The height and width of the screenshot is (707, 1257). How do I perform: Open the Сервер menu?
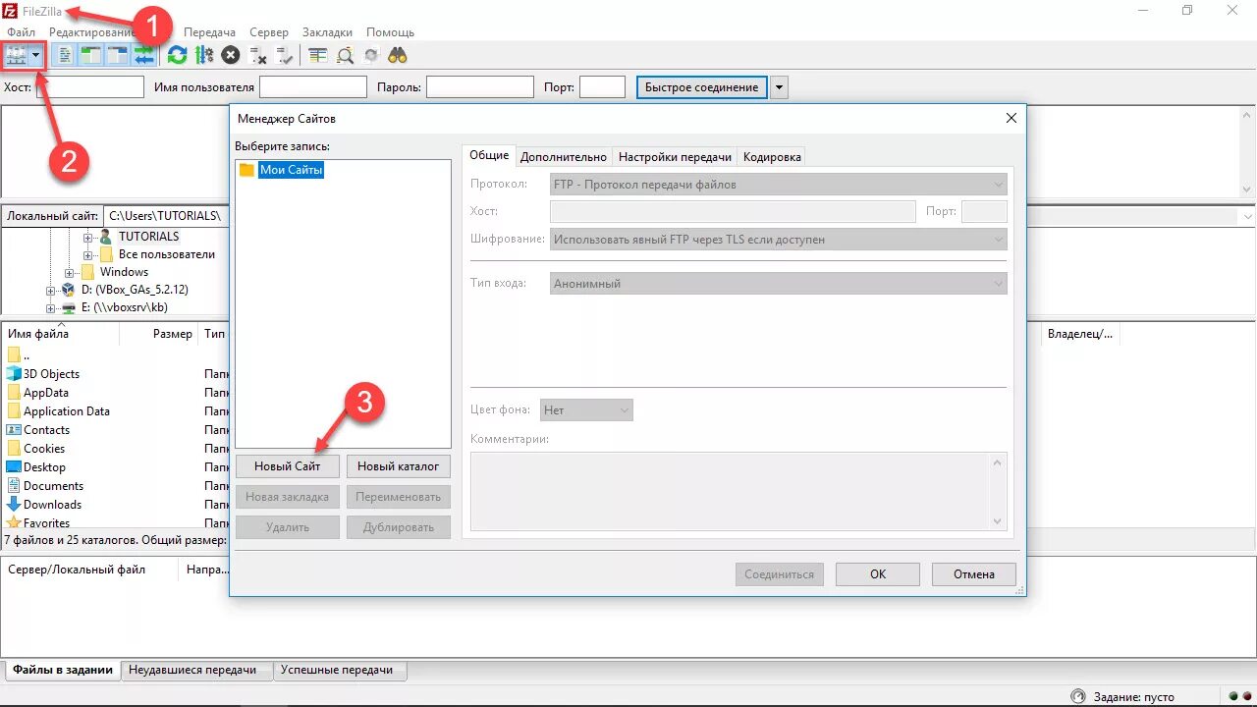tap(269, 32)
